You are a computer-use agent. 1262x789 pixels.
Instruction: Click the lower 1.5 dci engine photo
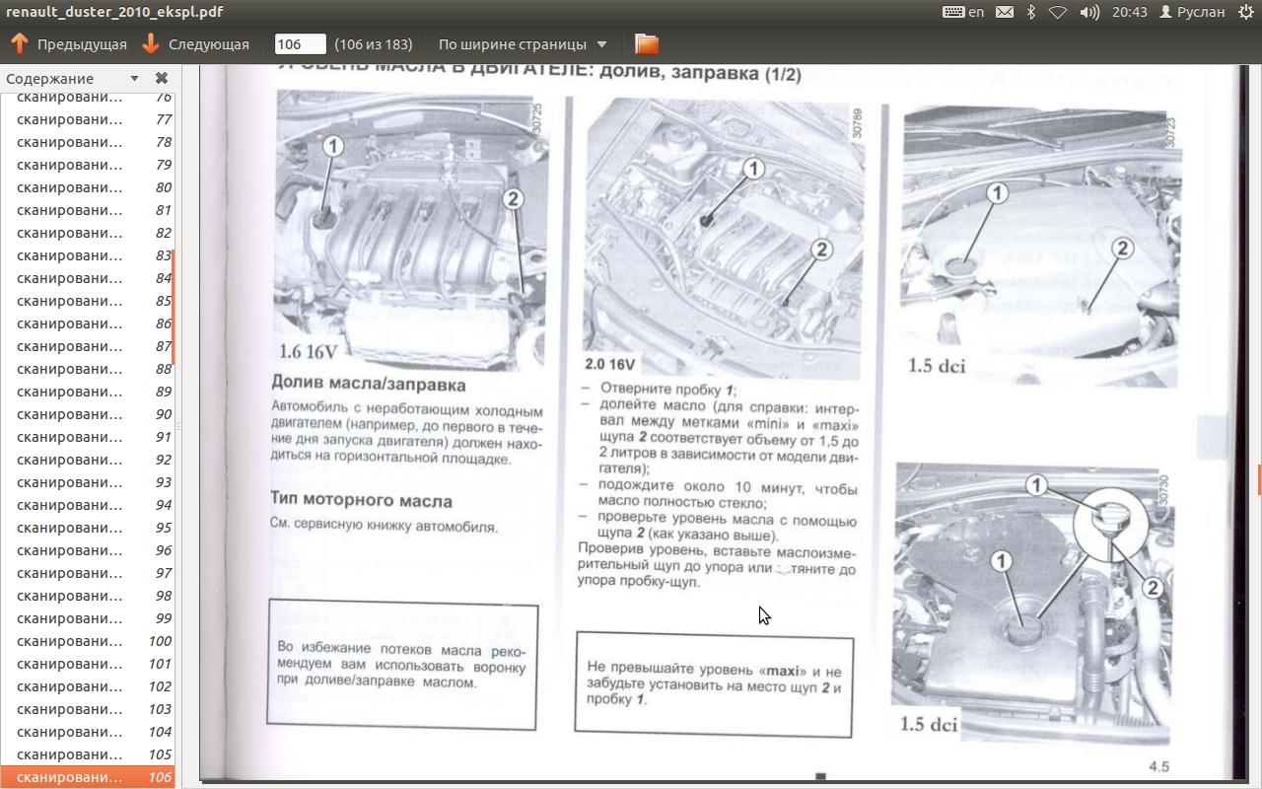(1034, 603)
